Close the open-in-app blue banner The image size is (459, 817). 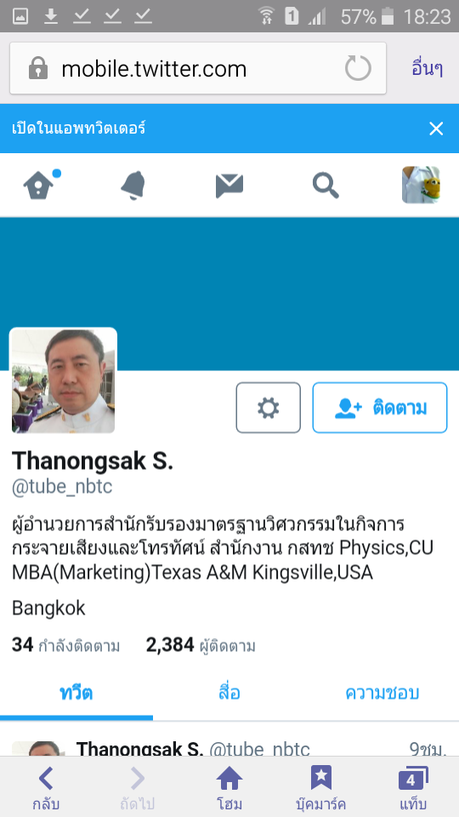pos(435,129)
